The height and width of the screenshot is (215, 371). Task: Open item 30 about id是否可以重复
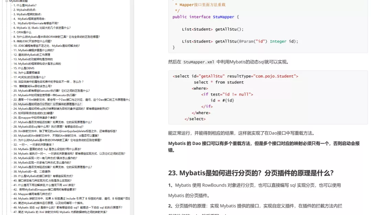[x=56, y=136]
